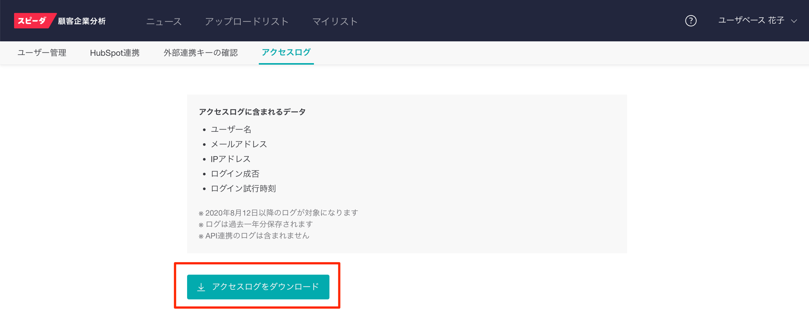Click the download arrow icon
The height and width of the screenshot is (316, 809).
pos(201,287)
